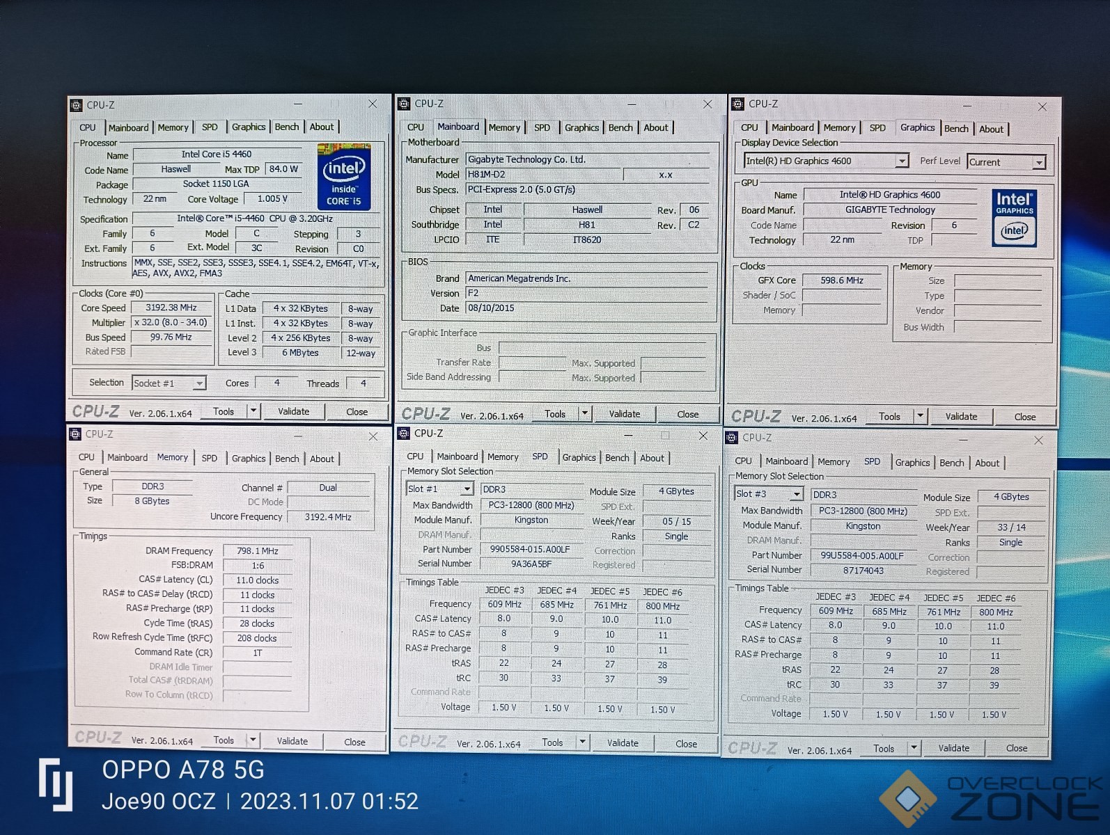Viewport: 1110px width, 835px height.
Task: Open Tools dropdown arrow in Memory window
Action: coord(253,740)
